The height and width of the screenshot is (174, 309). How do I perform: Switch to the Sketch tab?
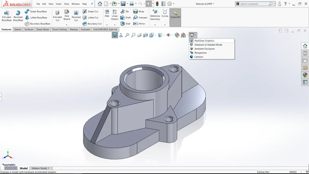[18, 29]
